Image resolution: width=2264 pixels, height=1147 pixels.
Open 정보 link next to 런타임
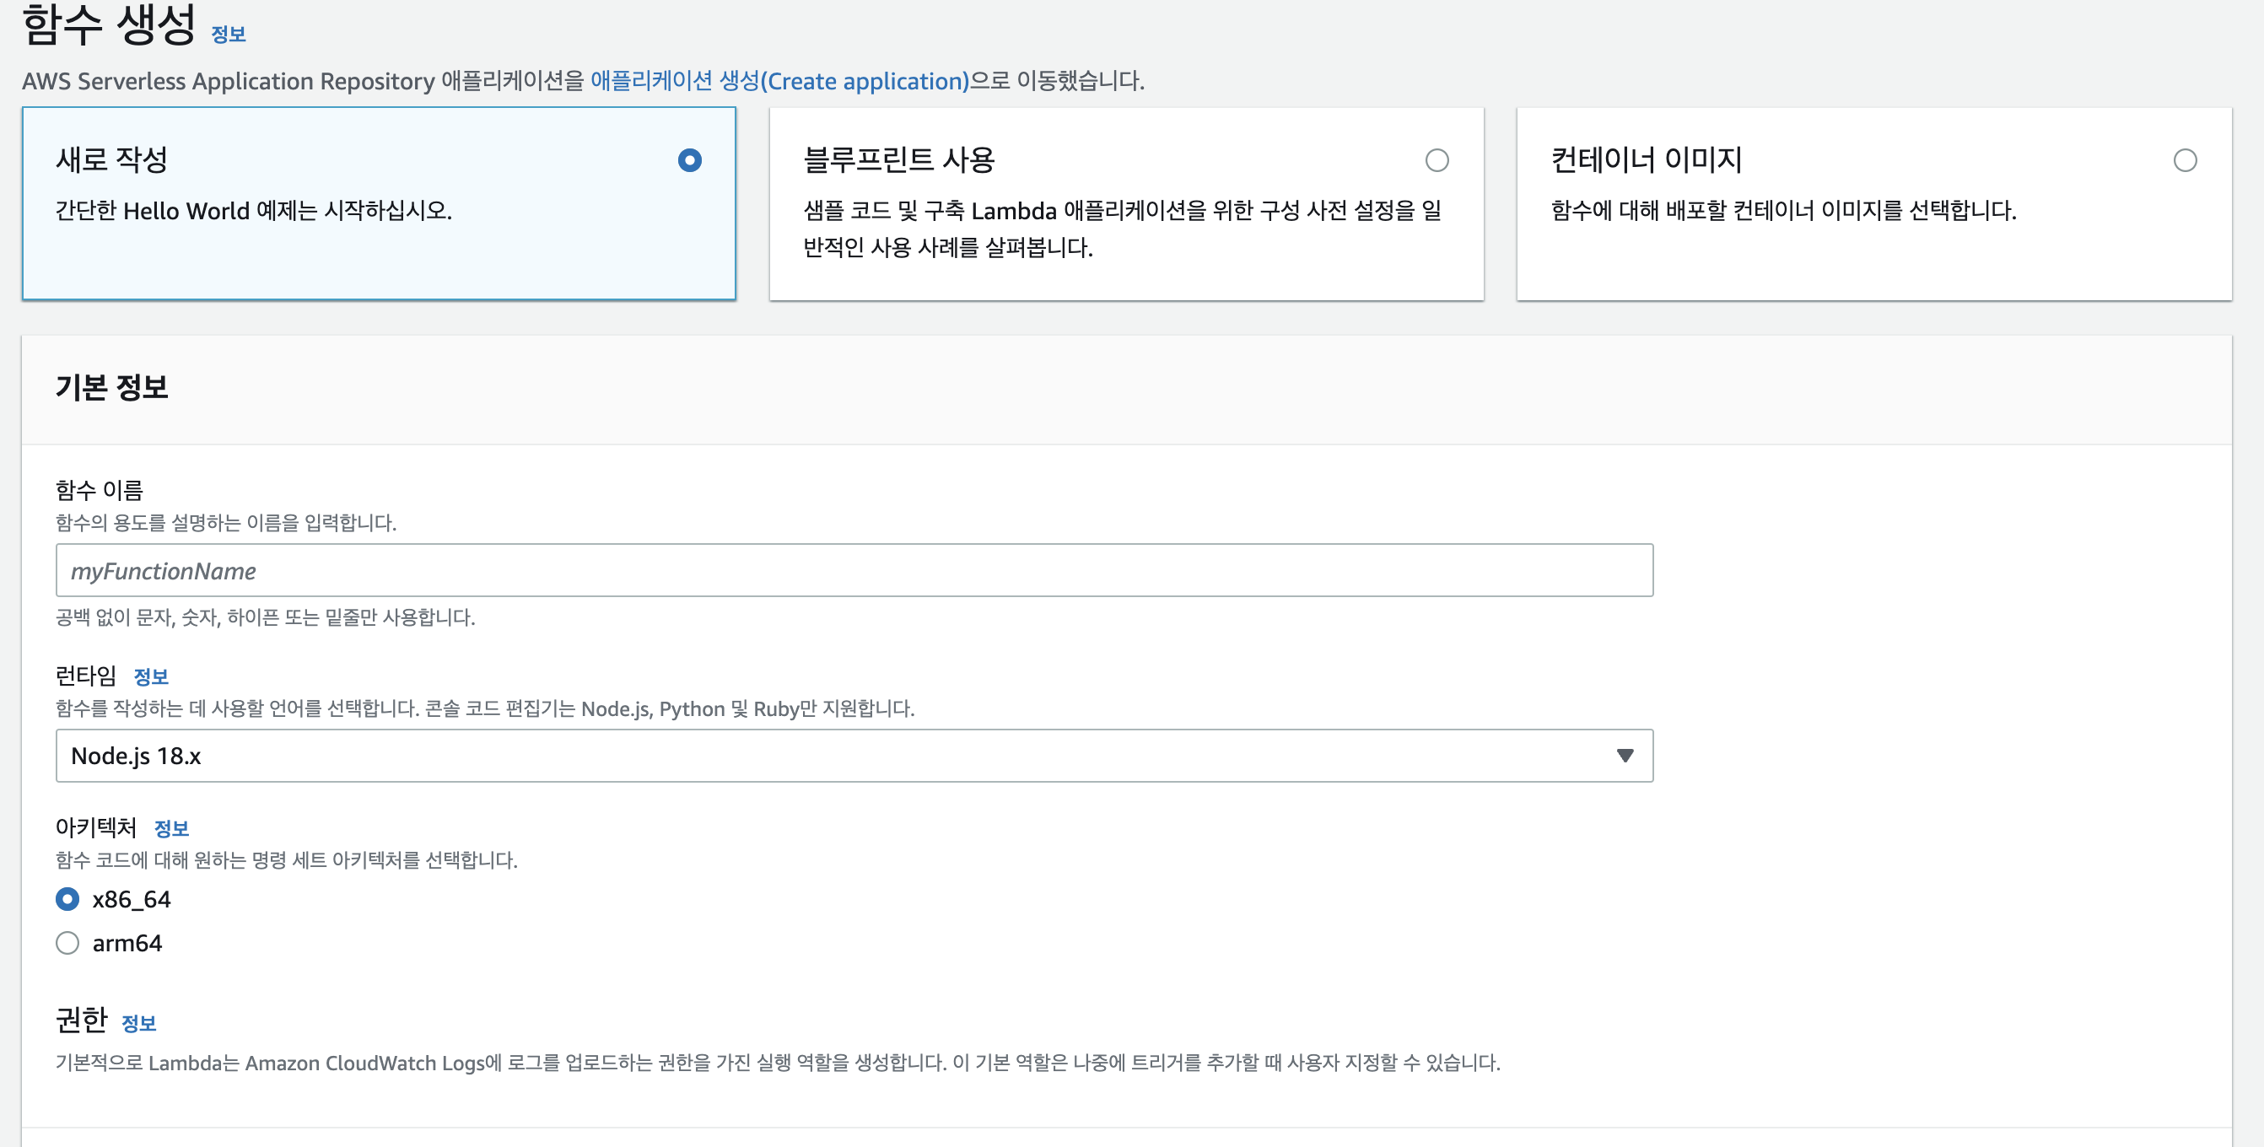(x=151, y=676)
